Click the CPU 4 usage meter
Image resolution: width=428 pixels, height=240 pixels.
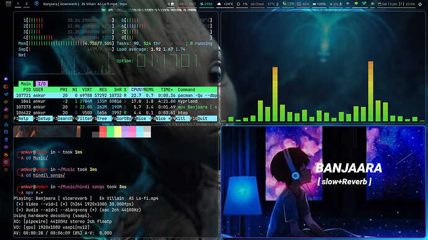(68, 38)
